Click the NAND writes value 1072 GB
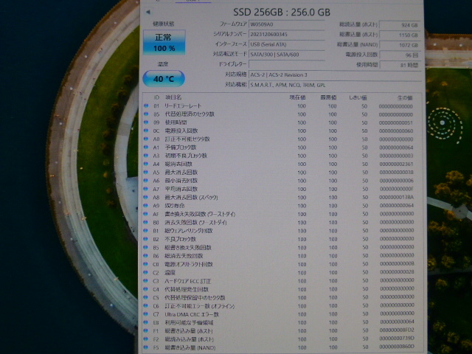Screen dimensions: 472x354 pos(400,45)
